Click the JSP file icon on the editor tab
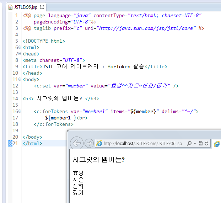The height and width of the screenshot is (203, 221). (x=10, y=7)
